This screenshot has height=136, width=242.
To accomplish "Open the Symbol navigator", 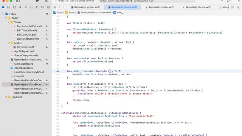I will (14, 7).
